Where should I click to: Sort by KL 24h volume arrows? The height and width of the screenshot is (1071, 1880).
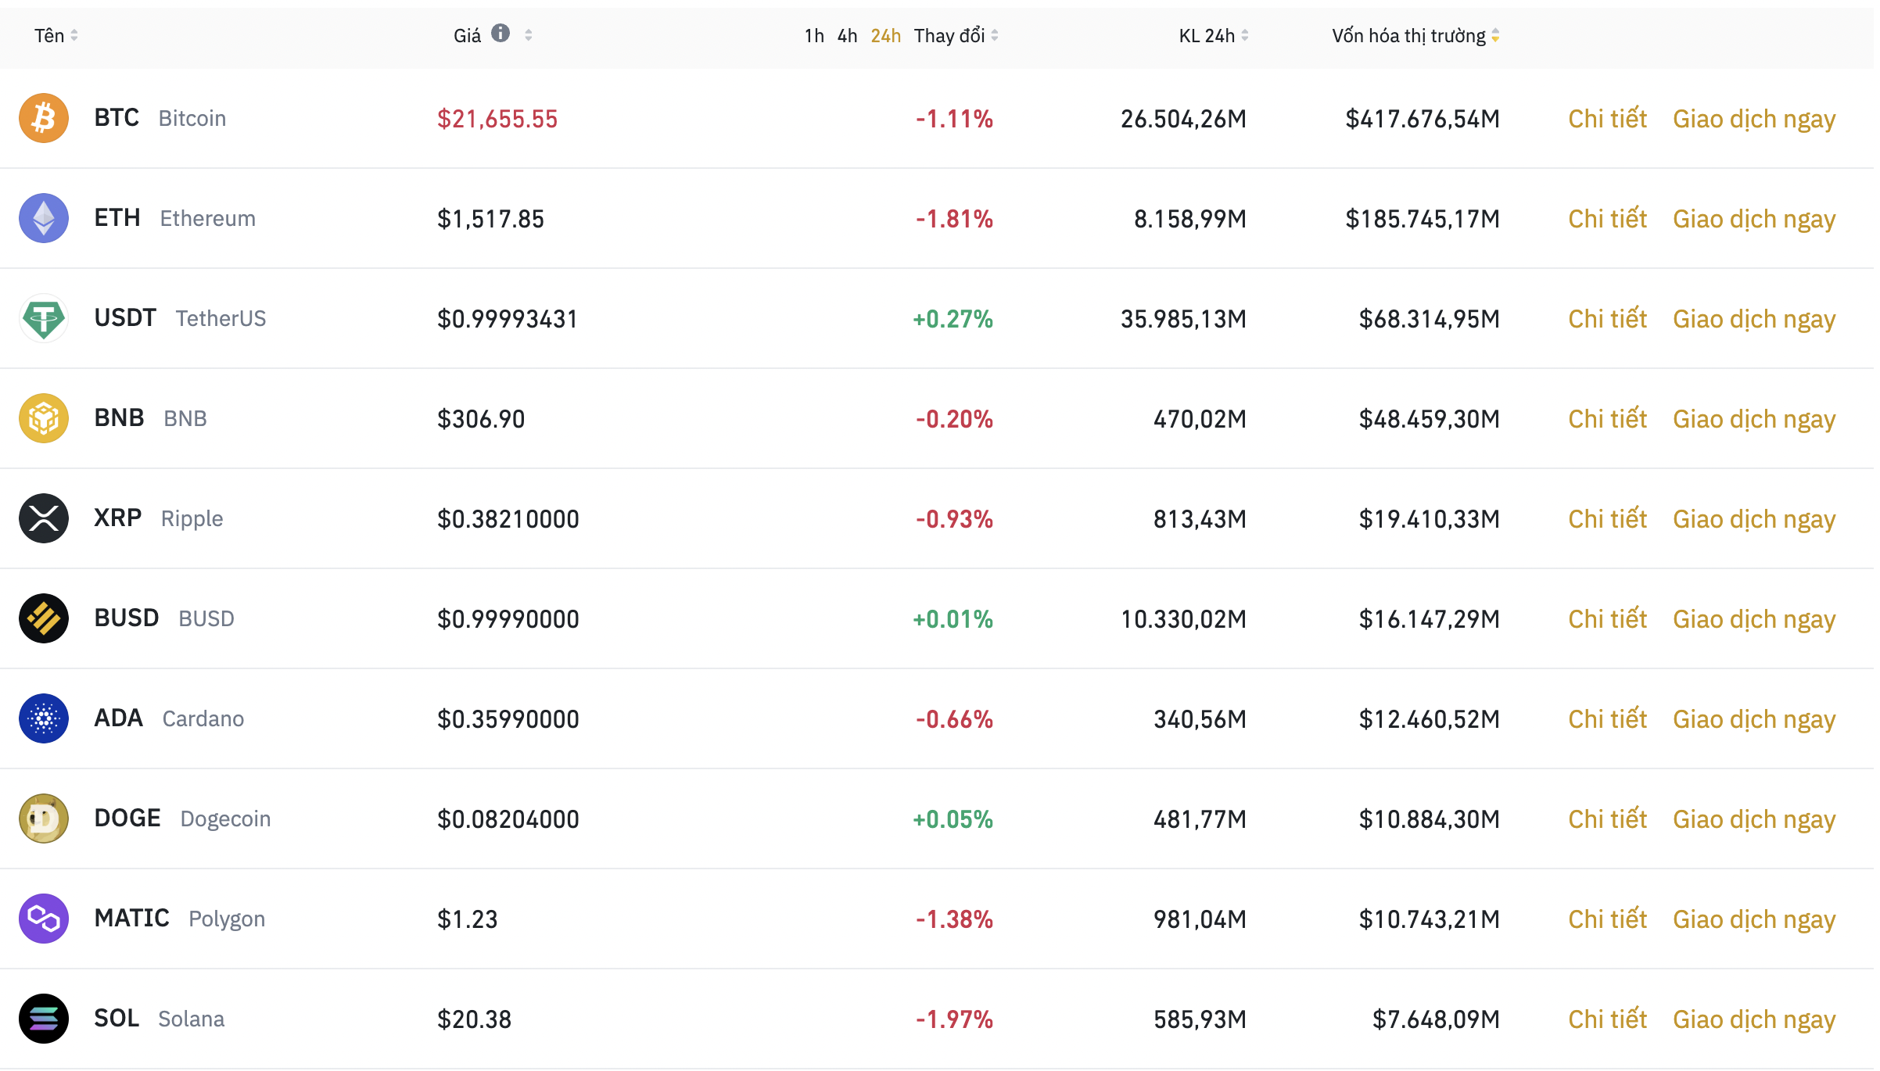(1245, 35)
